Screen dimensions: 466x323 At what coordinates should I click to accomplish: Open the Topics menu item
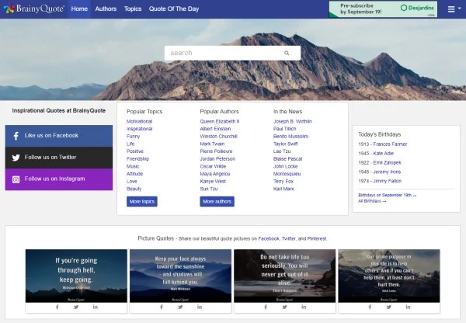click(133, 9)
